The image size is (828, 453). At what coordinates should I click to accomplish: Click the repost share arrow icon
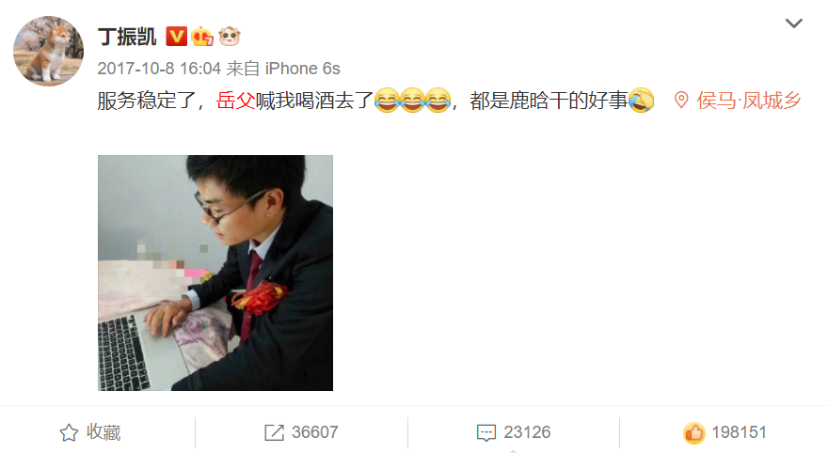tap(274, 432)
